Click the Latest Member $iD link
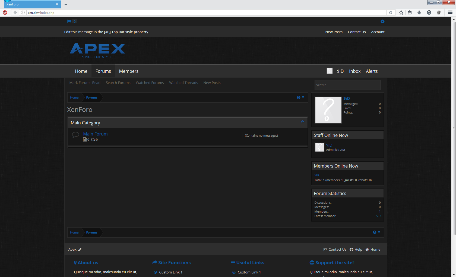 (x=378, y=216)
